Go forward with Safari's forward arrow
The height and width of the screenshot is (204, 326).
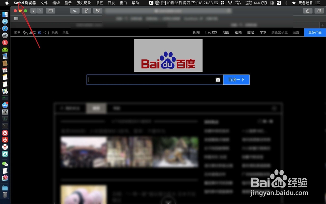coord(40,11)
